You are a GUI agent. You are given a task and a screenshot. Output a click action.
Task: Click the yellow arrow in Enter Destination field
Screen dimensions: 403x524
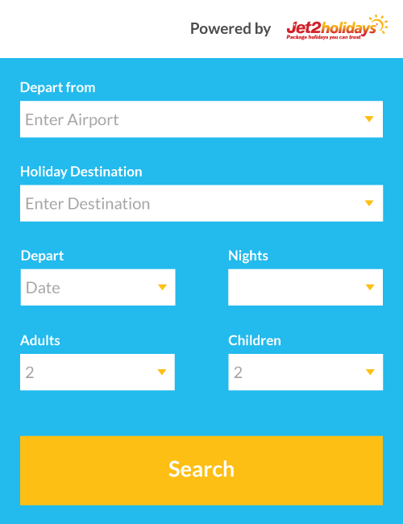click(x=369, y=203)
